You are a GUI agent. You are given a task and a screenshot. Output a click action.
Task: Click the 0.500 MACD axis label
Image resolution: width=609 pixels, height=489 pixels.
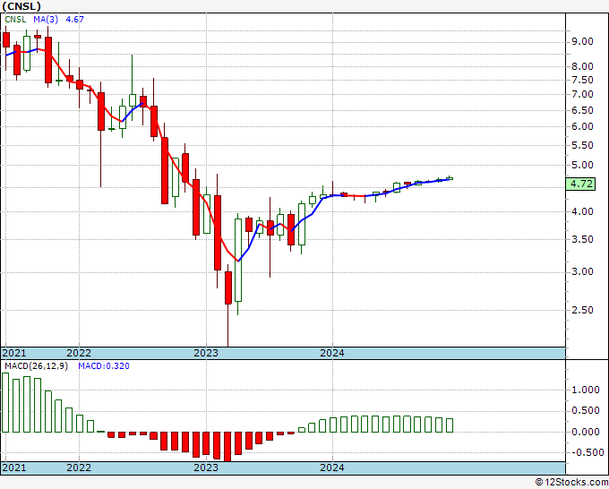pyautogui.click(x=586, y=411)
